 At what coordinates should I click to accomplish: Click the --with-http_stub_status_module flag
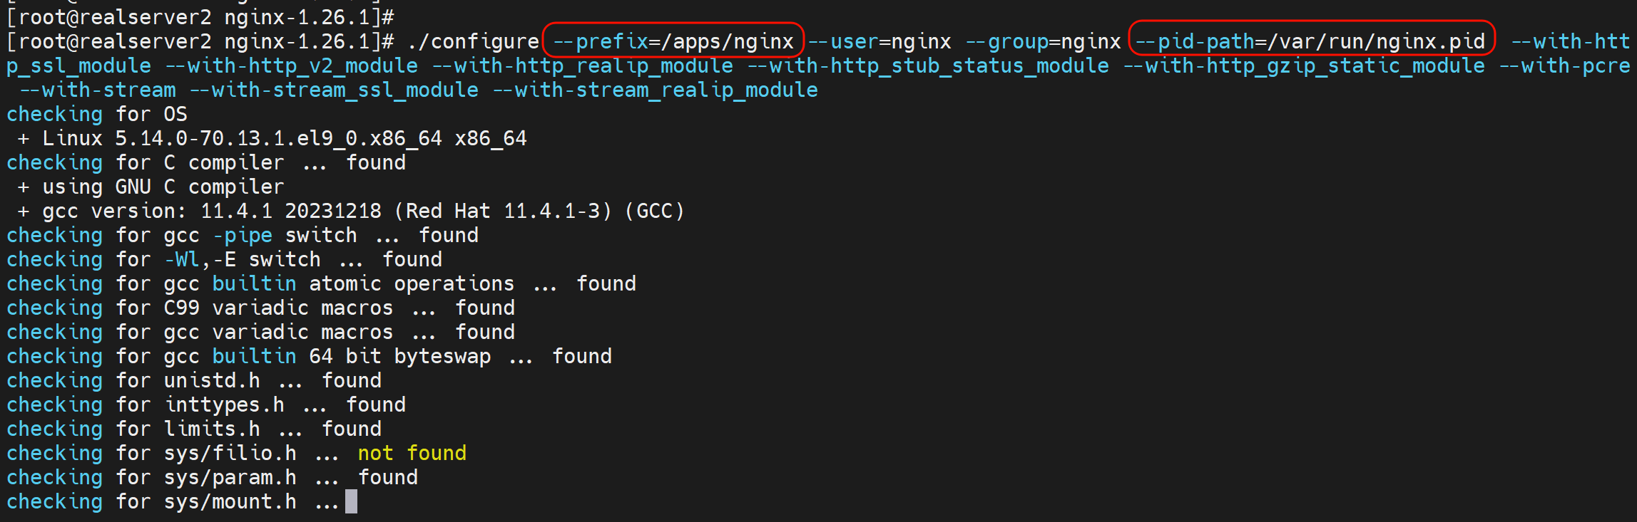pos(928,66)
